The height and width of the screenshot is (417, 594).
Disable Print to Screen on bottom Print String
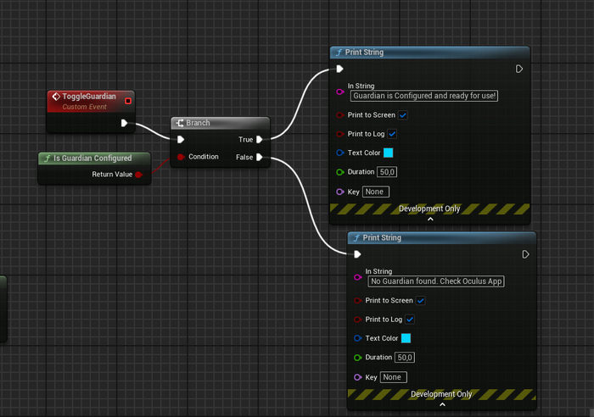coord(421,301)
